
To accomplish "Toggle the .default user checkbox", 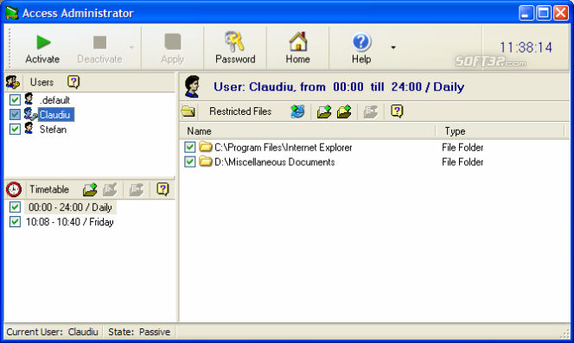I will tap(15, 99).
